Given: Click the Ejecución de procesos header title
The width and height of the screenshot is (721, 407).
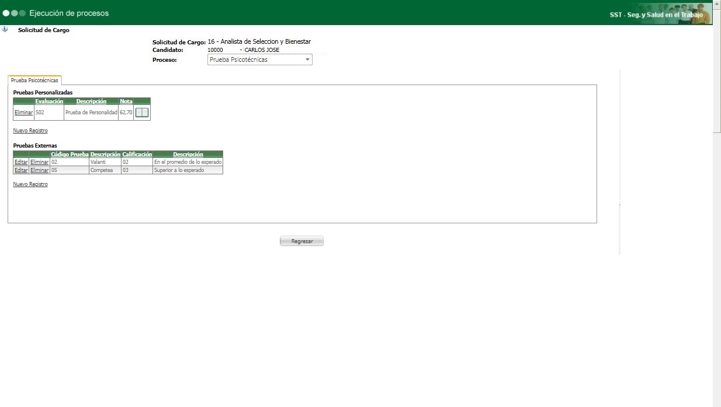Looking at the screenshot, I should [69, 13].
